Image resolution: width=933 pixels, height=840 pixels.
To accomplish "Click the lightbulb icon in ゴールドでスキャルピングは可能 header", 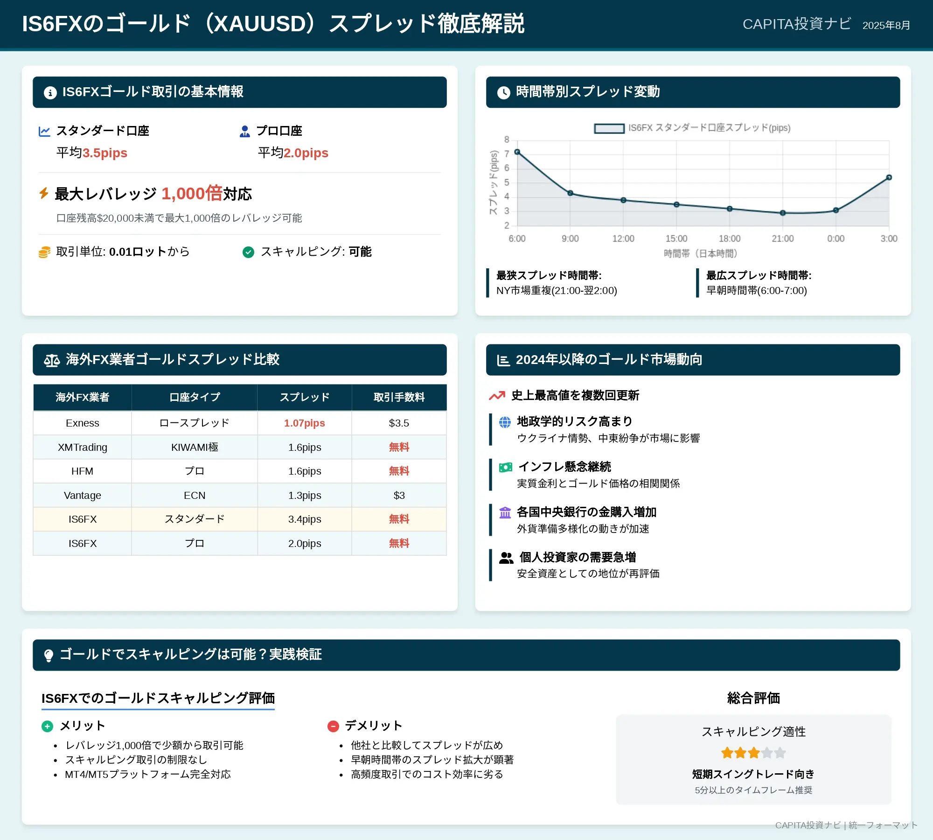I will [x=49, y=655].
